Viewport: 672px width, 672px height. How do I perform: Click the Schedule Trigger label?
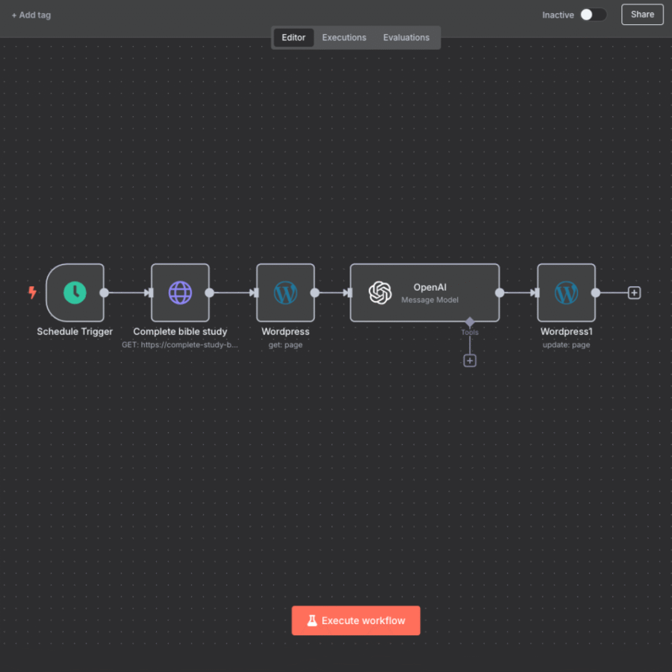point(75,331)
